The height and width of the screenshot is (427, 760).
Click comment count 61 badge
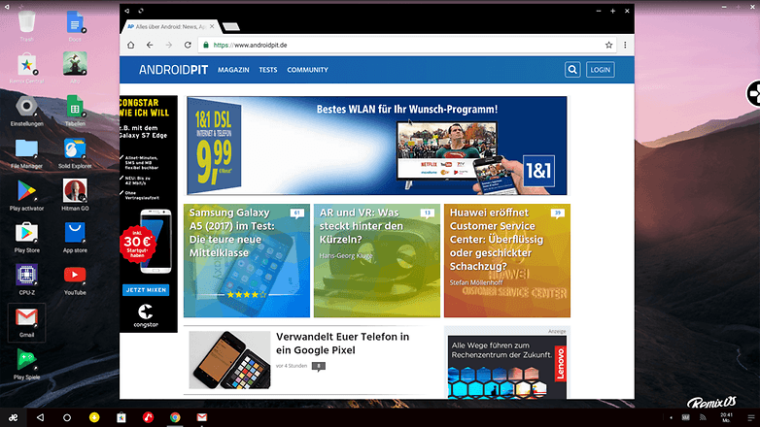pyautogui.click(x=297, y=213)
